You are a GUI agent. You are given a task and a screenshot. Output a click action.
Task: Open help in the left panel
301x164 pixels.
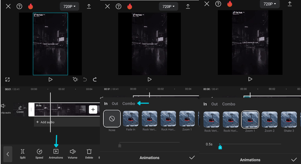(19, 6)
